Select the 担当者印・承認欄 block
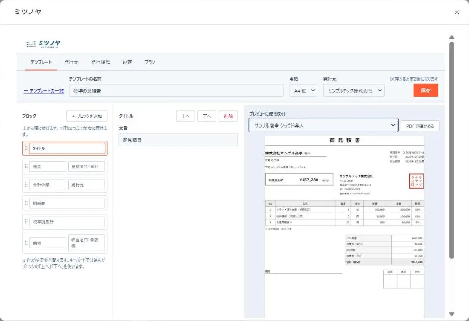This screenshot has width=469, height=321. click(x=86, y=243)
